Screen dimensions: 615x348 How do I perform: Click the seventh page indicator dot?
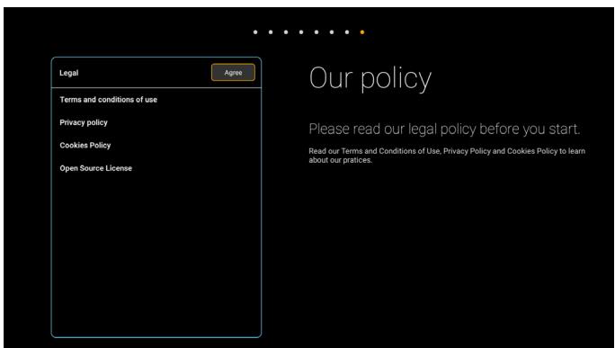point(347,32)
